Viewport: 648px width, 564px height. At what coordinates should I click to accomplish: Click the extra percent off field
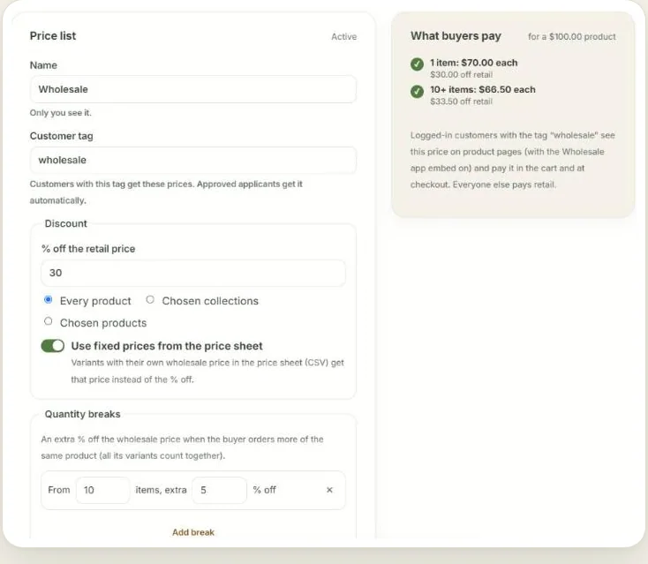[220, 490]
